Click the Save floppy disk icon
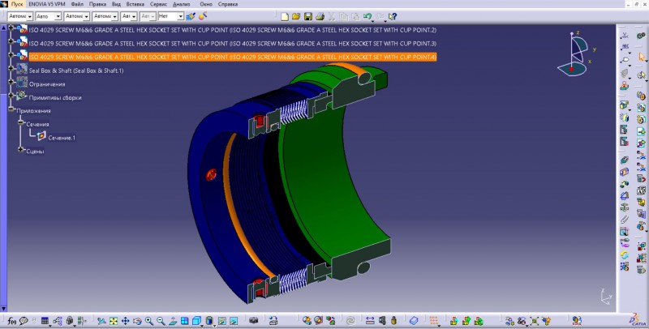Screen dimensions: 649x329 coord(308,16)
